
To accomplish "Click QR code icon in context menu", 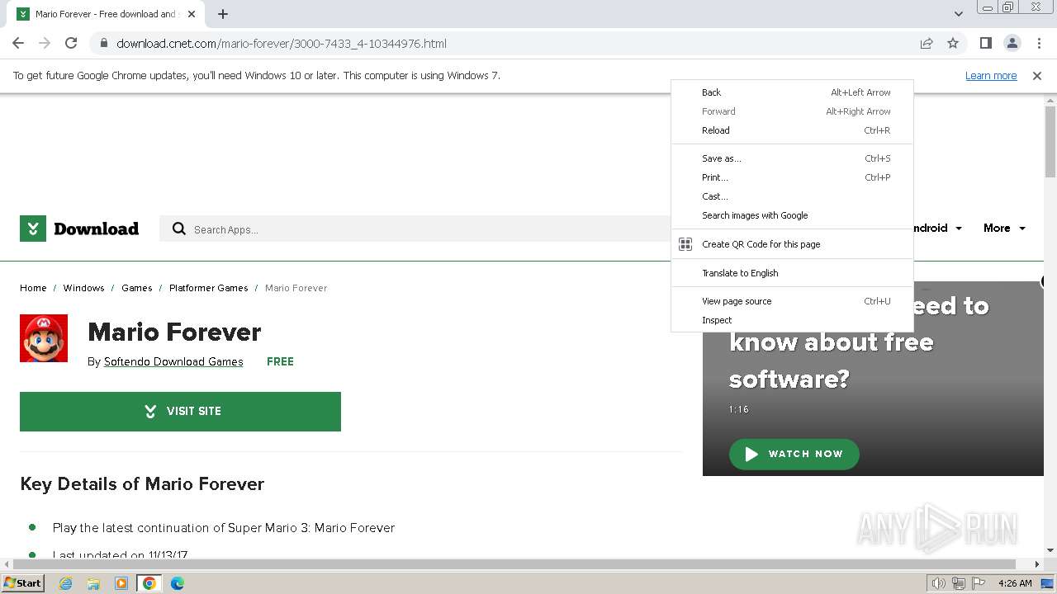I will click(x=685, y=244).
